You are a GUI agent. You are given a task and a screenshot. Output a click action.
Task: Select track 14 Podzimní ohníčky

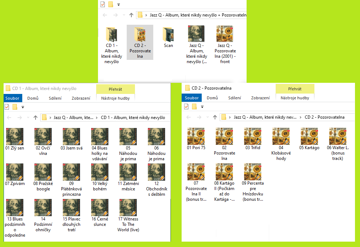tap(43, 215)
